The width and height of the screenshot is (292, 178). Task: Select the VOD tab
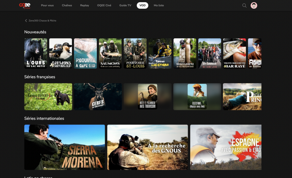pos(142,5)
